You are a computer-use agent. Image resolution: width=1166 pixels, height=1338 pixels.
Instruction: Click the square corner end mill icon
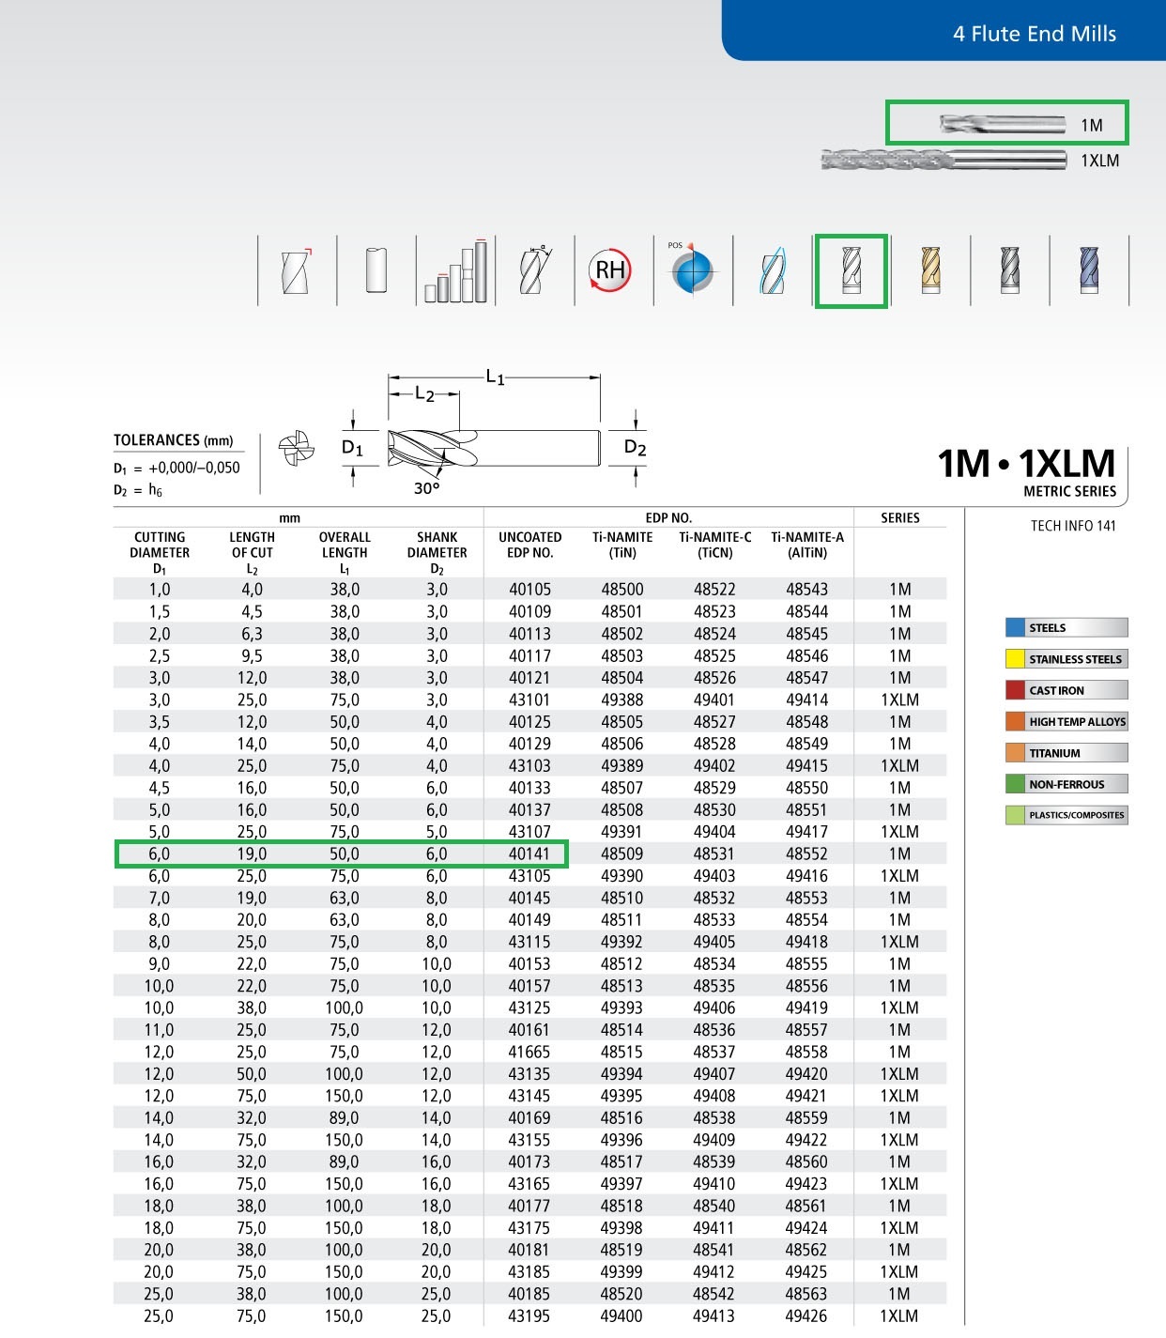(297, 271)
